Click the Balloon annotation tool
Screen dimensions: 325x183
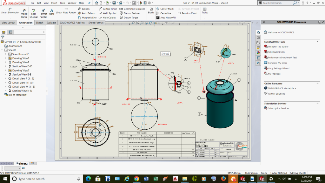point(83,9)
